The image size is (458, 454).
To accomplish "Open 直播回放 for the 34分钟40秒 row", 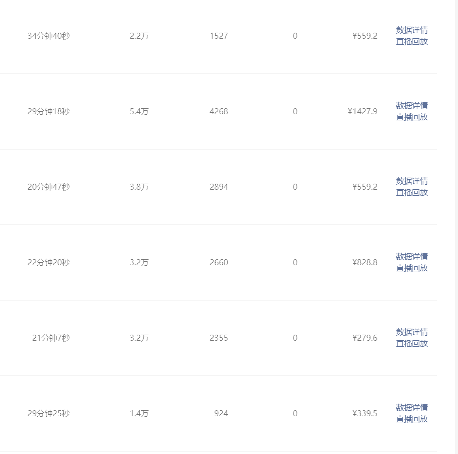I will [412, 41].
